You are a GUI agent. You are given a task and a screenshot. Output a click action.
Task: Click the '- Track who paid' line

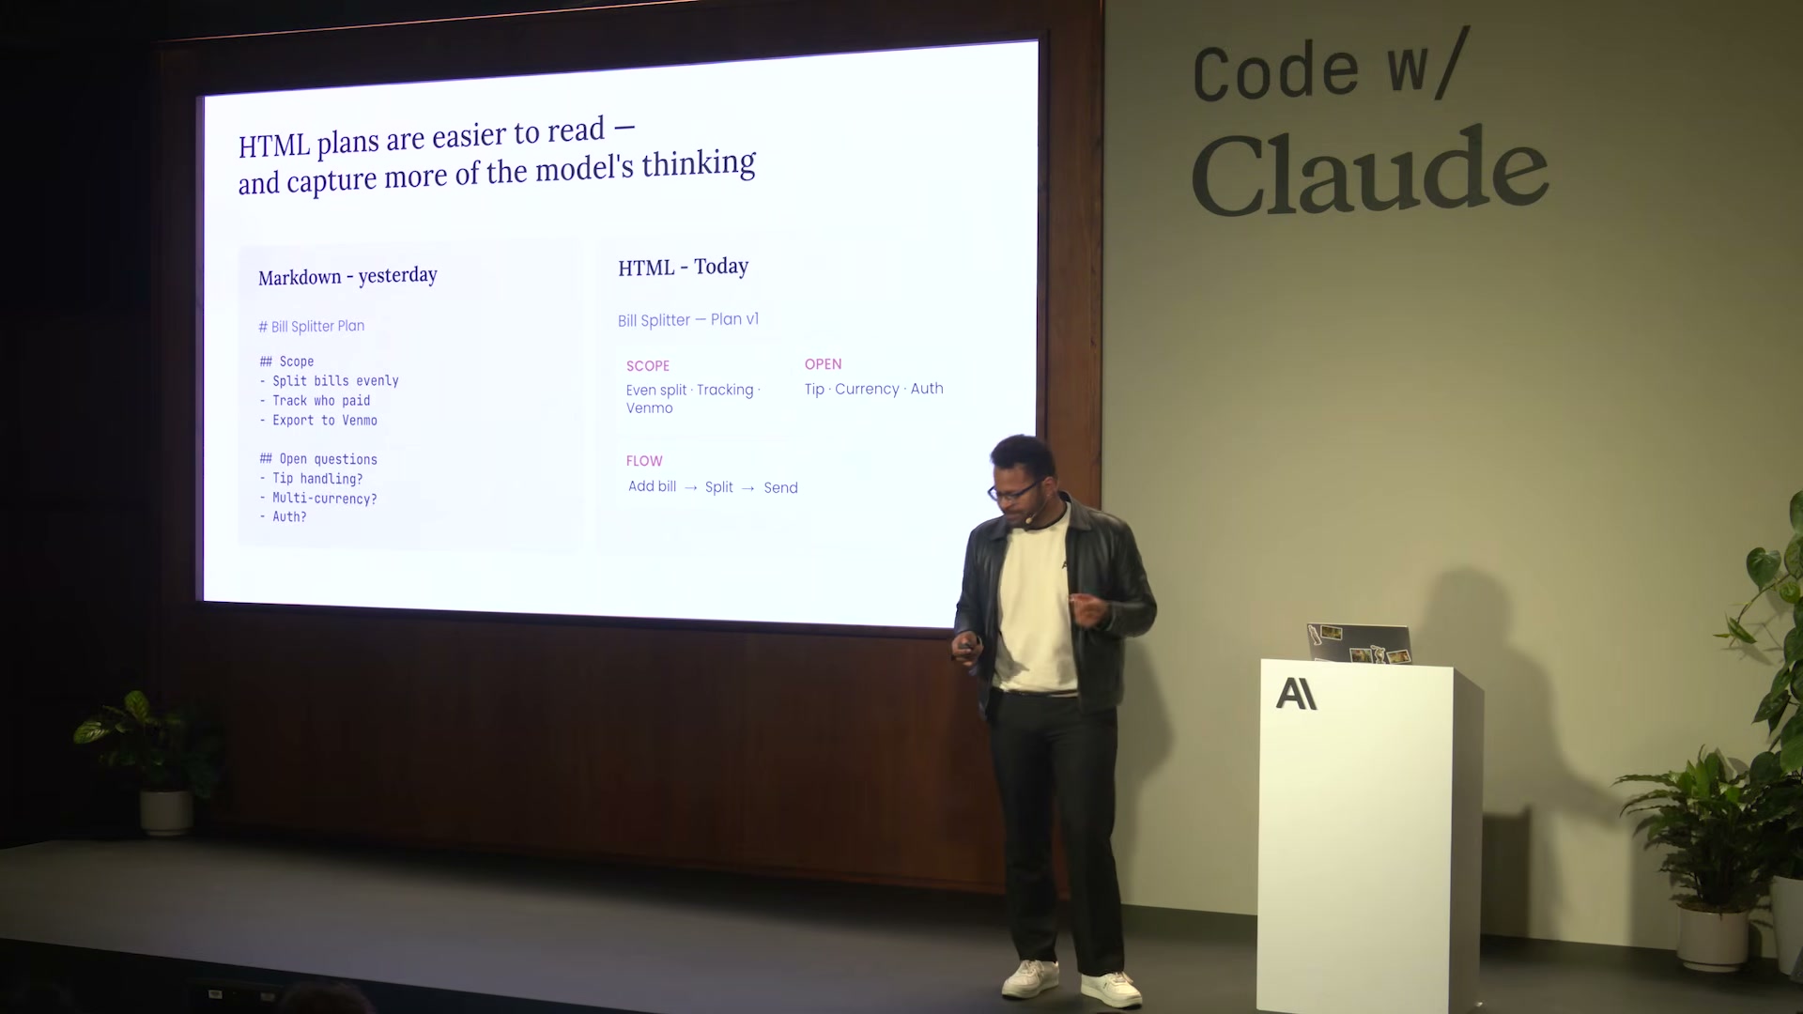click(x=315, y=401)
